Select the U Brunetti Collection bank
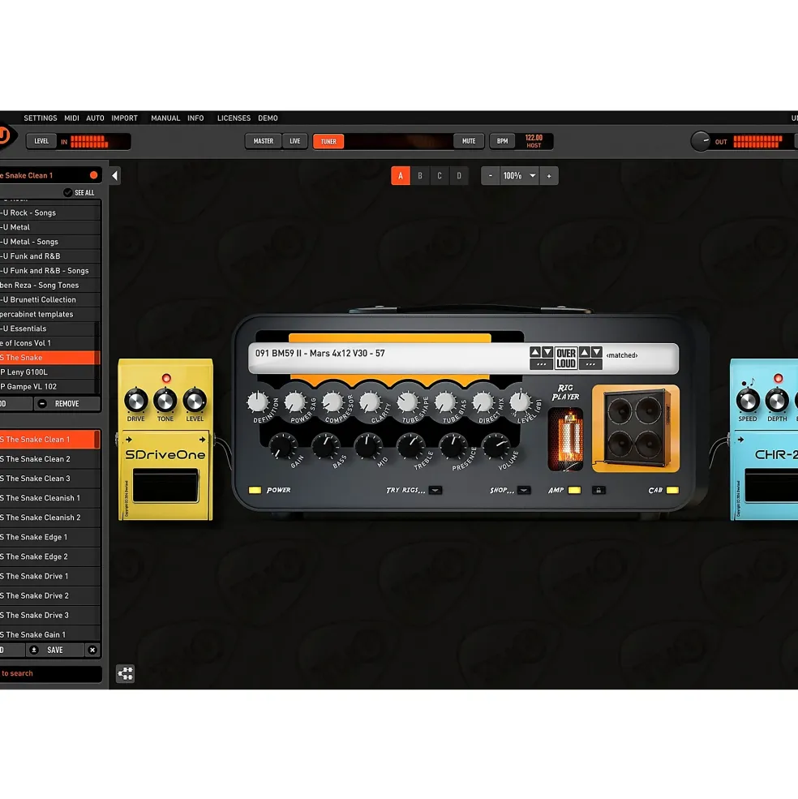Screen dimensions: 798x799 tap(50, 299)
